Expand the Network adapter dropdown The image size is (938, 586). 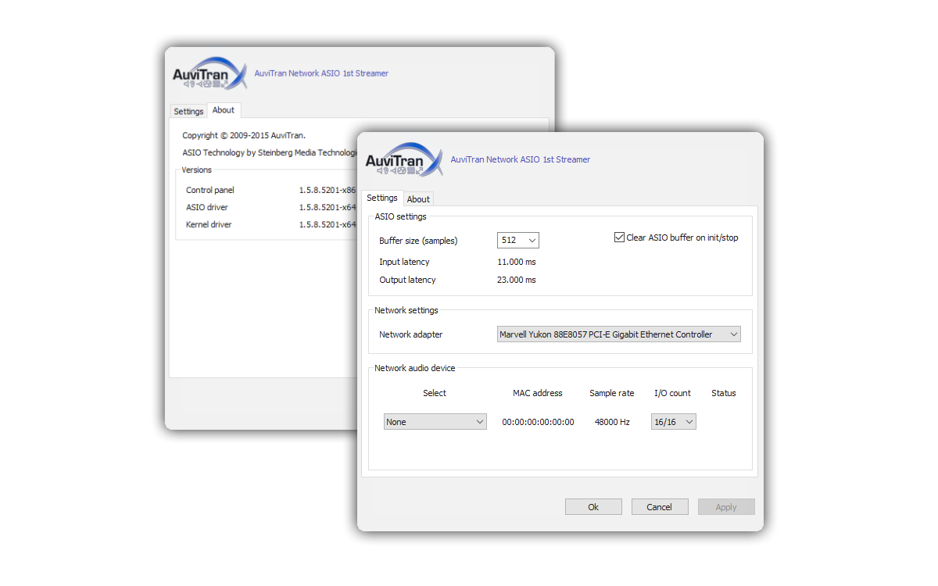pos(619,334)
